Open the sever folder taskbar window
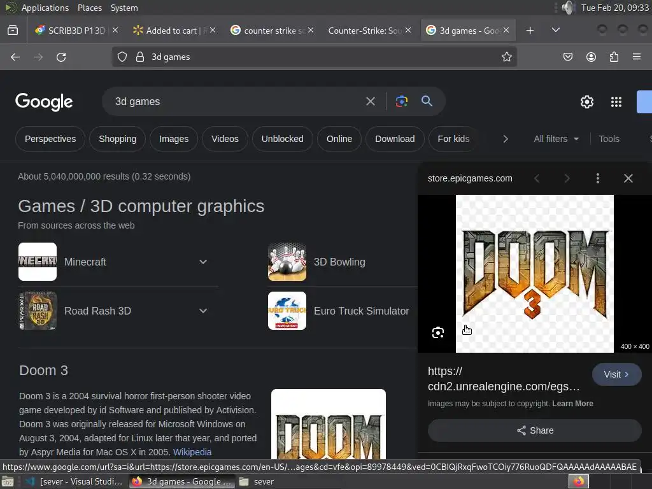The height and width of the screenshot is (489, 652). [x=257, y=482]
